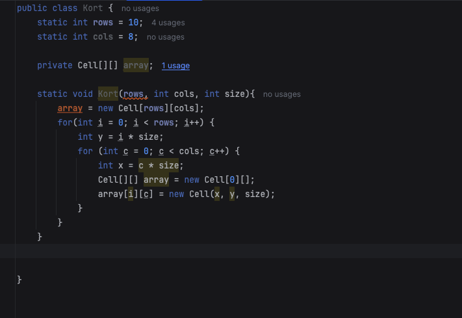The image size is (462, 318).
Task: Click highlighted 'array' in private field declaration
Action: pos(136,65)
